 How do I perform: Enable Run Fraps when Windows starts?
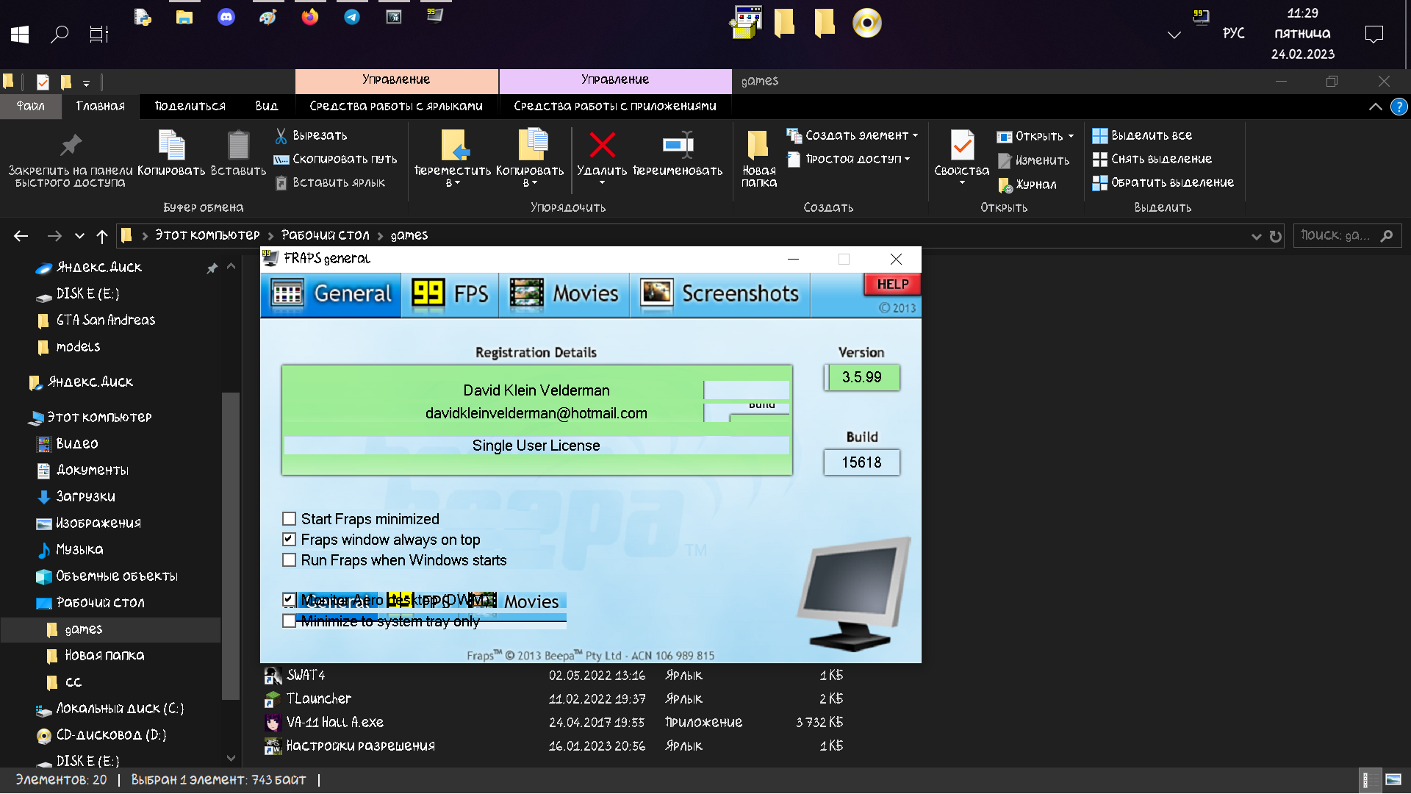click(x=290, y=560)
